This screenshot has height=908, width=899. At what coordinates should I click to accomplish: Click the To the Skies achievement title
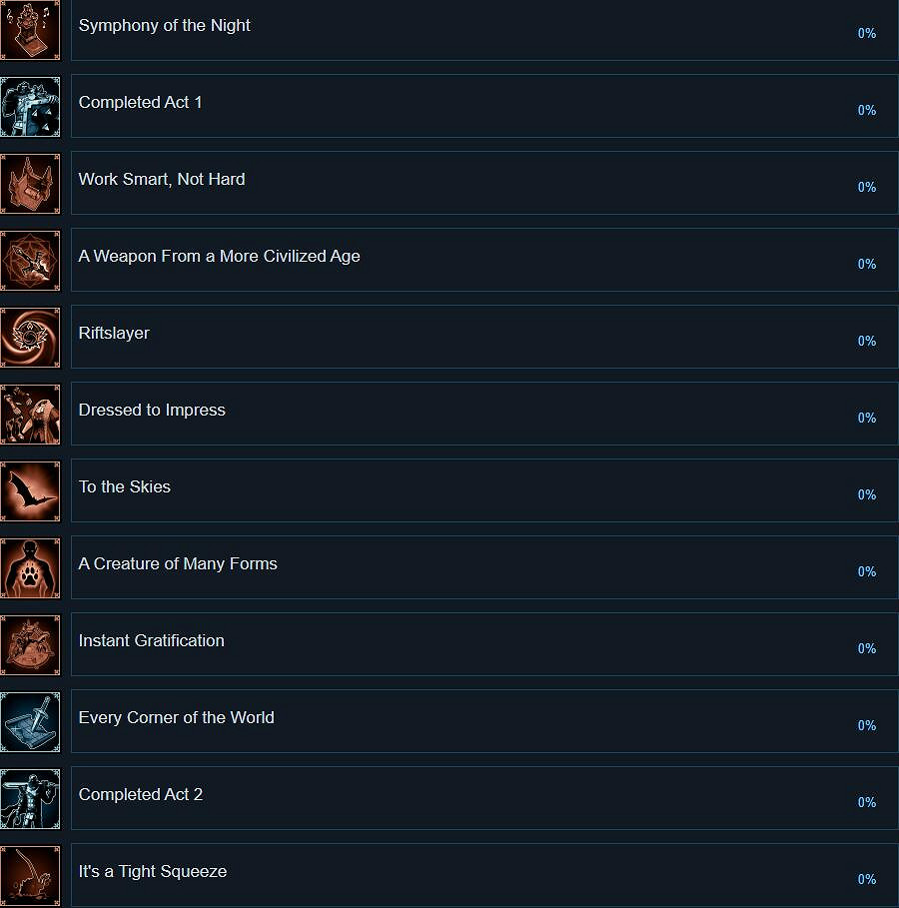coord(125,486)
